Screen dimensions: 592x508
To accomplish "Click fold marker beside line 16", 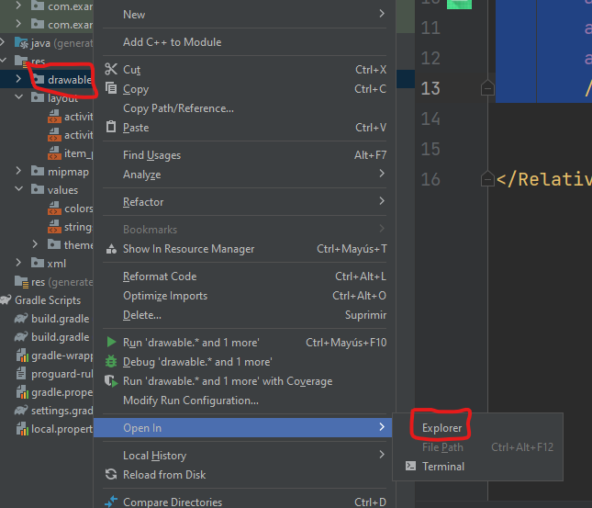I will [x=487, y=179].
